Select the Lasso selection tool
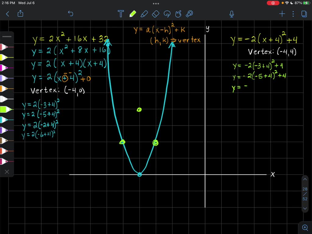Viewport: 312px width, 234px height. (x=167, y=14)
